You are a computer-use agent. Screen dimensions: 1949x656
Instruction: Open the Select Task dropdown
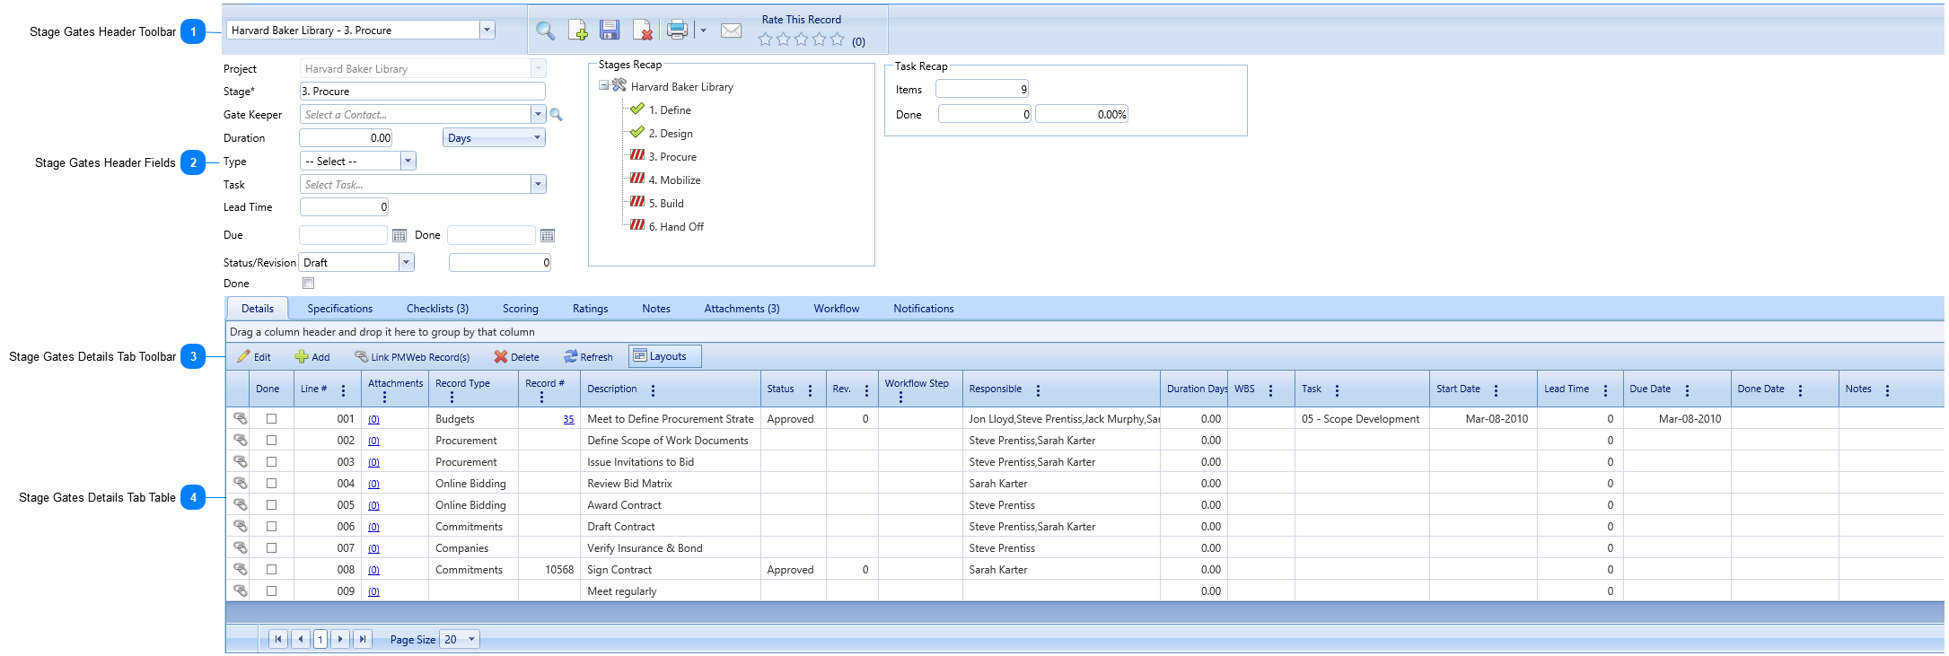pyautogui.click(x=538, y=185)
